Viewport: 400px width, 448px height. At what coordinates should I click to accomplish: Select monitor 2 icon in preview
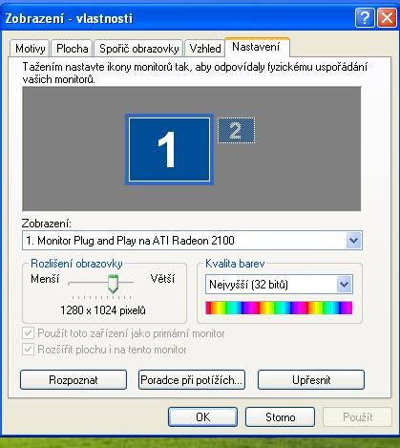coord(236,130)
